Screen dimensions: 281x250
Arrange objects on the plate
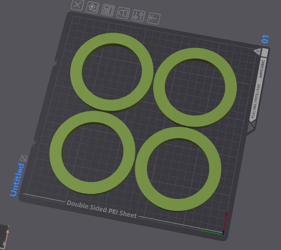[108, 11]
